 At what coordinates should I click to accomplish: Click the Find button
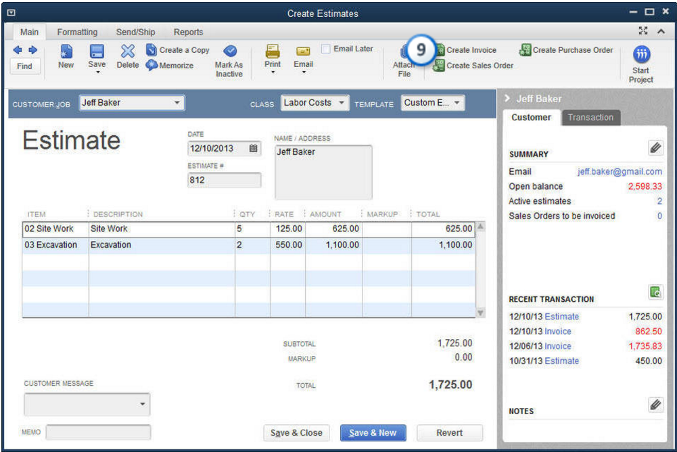click(x=24, y=66)
